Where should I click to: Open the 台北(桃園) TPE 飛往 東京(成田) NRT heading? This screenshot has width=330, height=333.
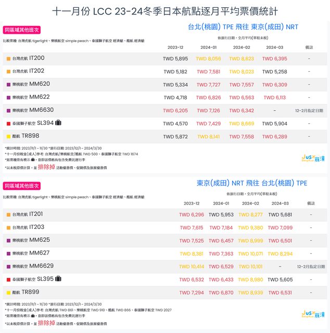(243, 27)
